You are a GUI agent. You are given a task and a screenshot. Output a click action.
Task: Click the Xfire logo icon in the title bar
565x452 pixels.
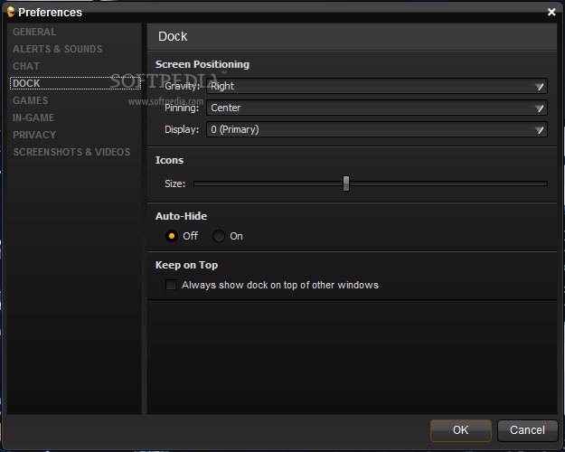[11, 12]
